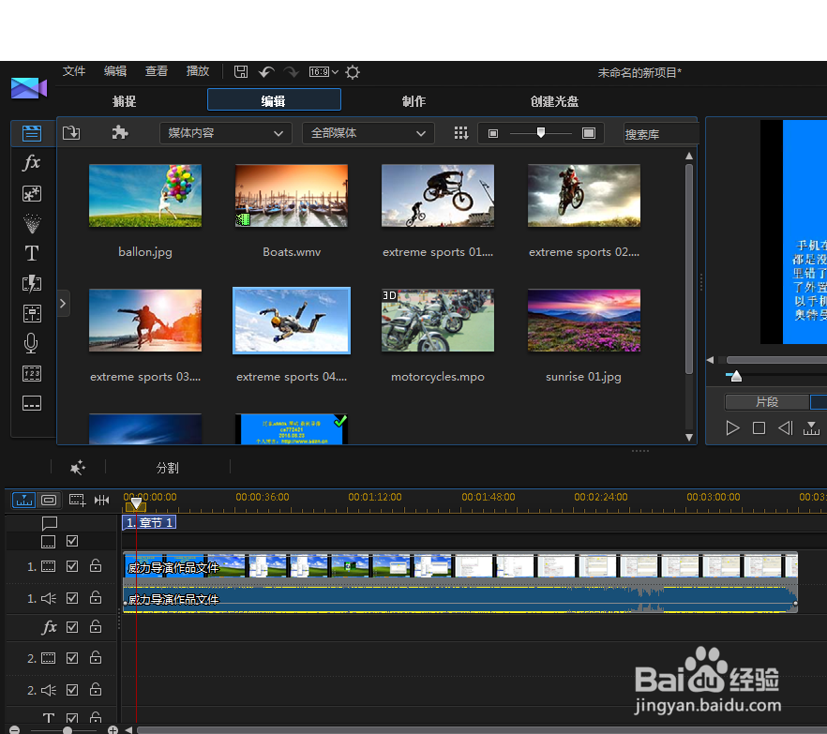The width and height of the screenshot is (827, 734).
Task: Click the 分割 split button
Action: tap(168, 468)
